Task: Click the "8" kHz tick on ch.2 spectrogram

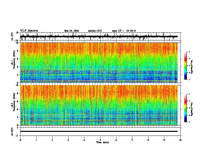Action: (x=18, y=93)
